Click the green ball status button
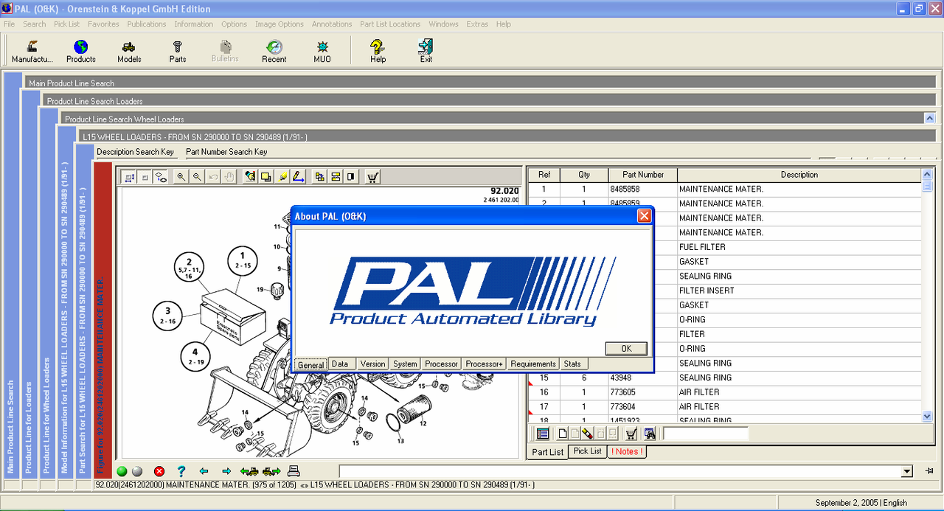Screen dimensions: 944x511 click(122, 471)
